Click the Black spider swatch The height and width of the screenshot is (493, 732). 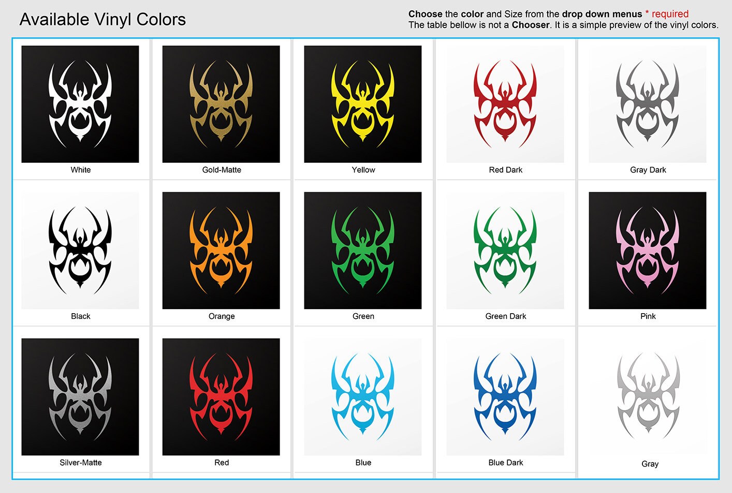pos(80,251)
